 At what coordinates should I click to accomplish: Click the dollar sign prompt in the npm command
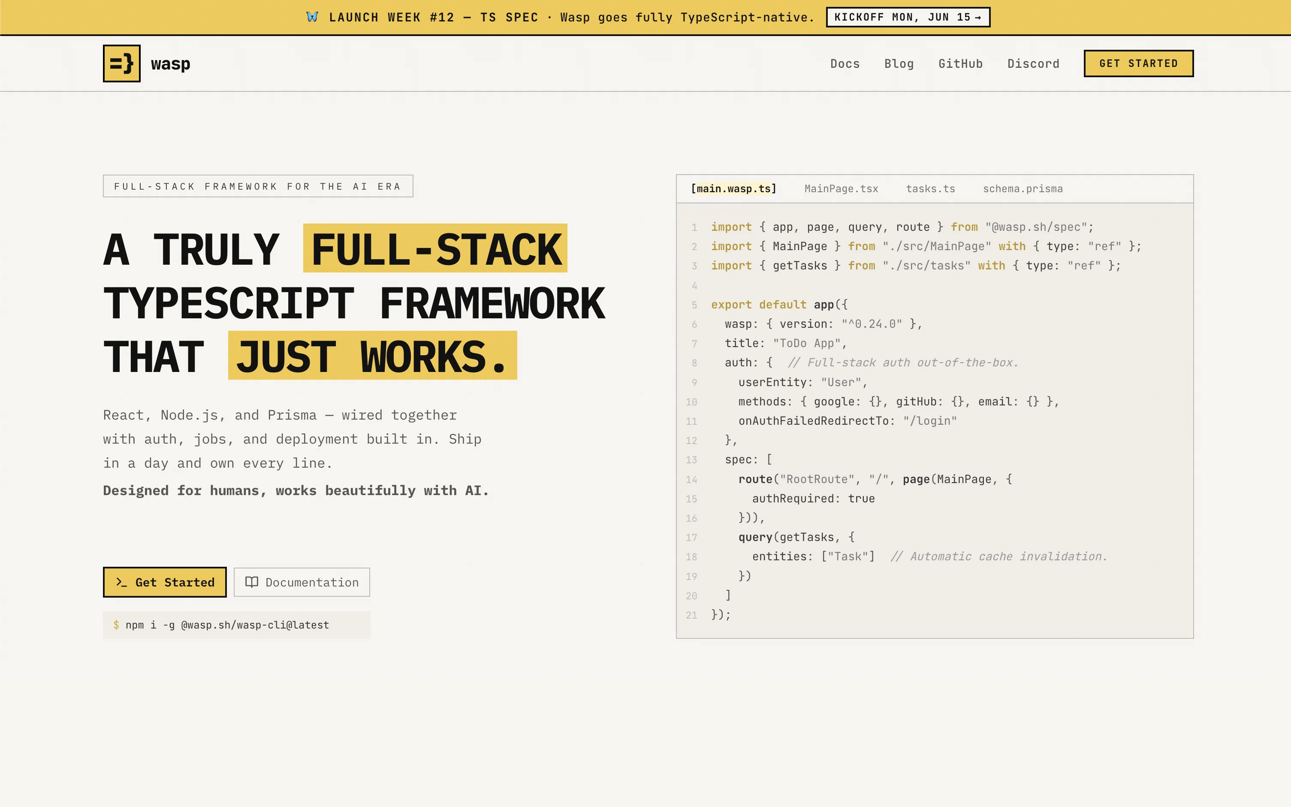tap(116, 625)
